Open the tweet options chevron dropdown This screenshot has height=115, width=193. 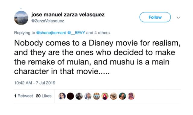[x=178, y=17]
